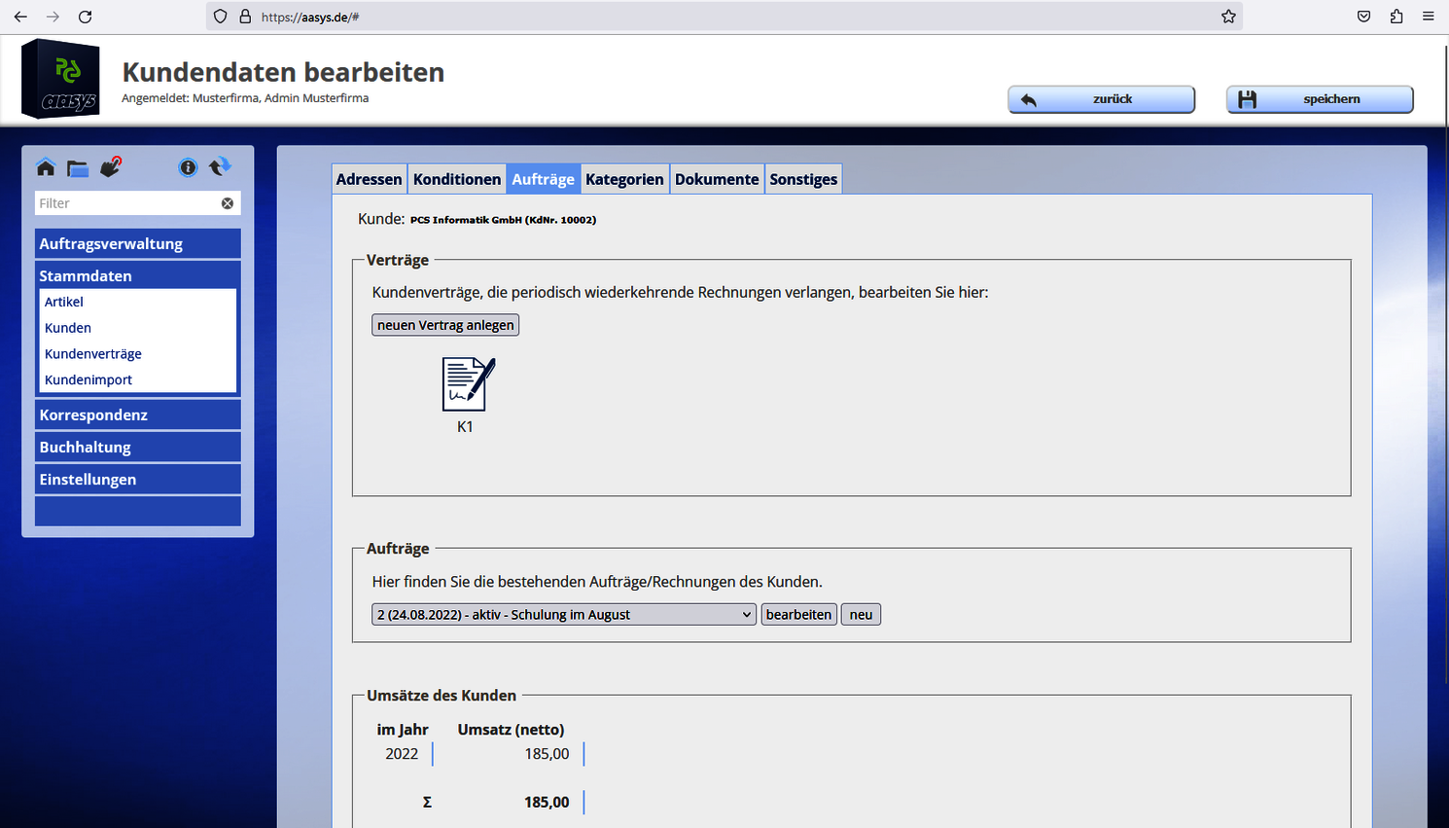The image size is (1449, 828).
Task: Click the pointing hand icon in the sidebar
Action: click(111, 167)
